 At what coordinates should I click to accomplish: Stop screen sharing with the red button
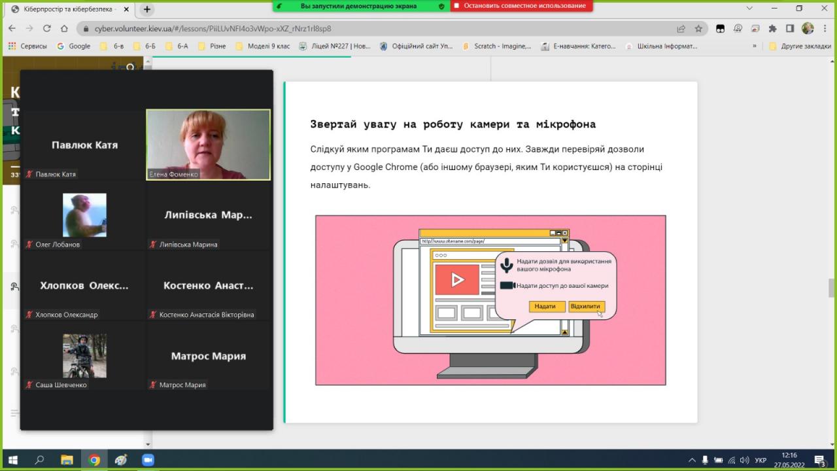pos(521,6)
